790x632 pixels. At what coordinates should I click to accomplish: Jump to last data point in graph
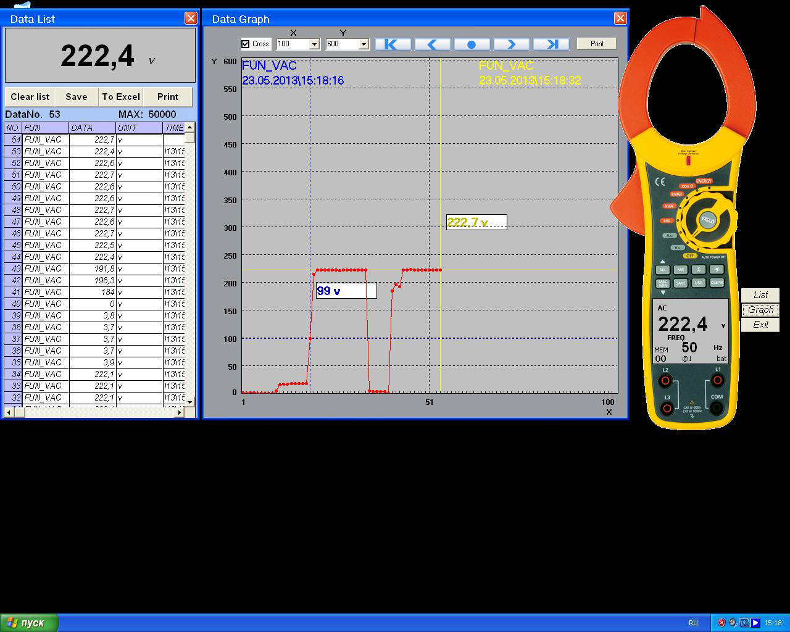[x=551, y=44]
